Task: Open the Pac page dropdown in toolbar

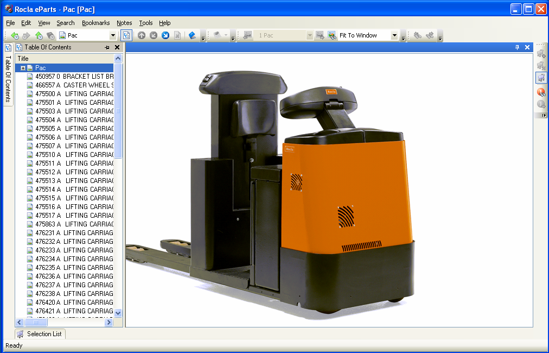Action: click(x=113, y=35)
